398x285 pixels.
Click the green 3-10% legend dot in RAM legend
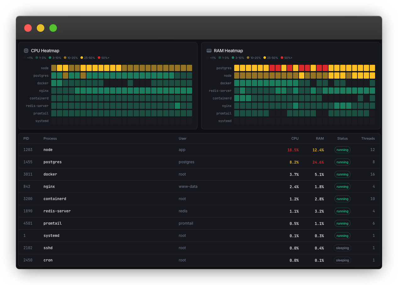click(x=233, y=58)
